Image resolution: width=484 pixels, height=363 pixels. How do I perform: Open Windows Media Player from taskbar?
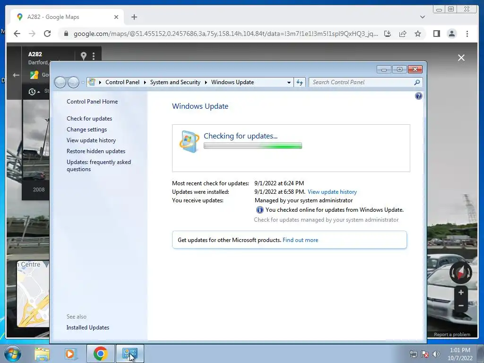[x=71, y=354]
